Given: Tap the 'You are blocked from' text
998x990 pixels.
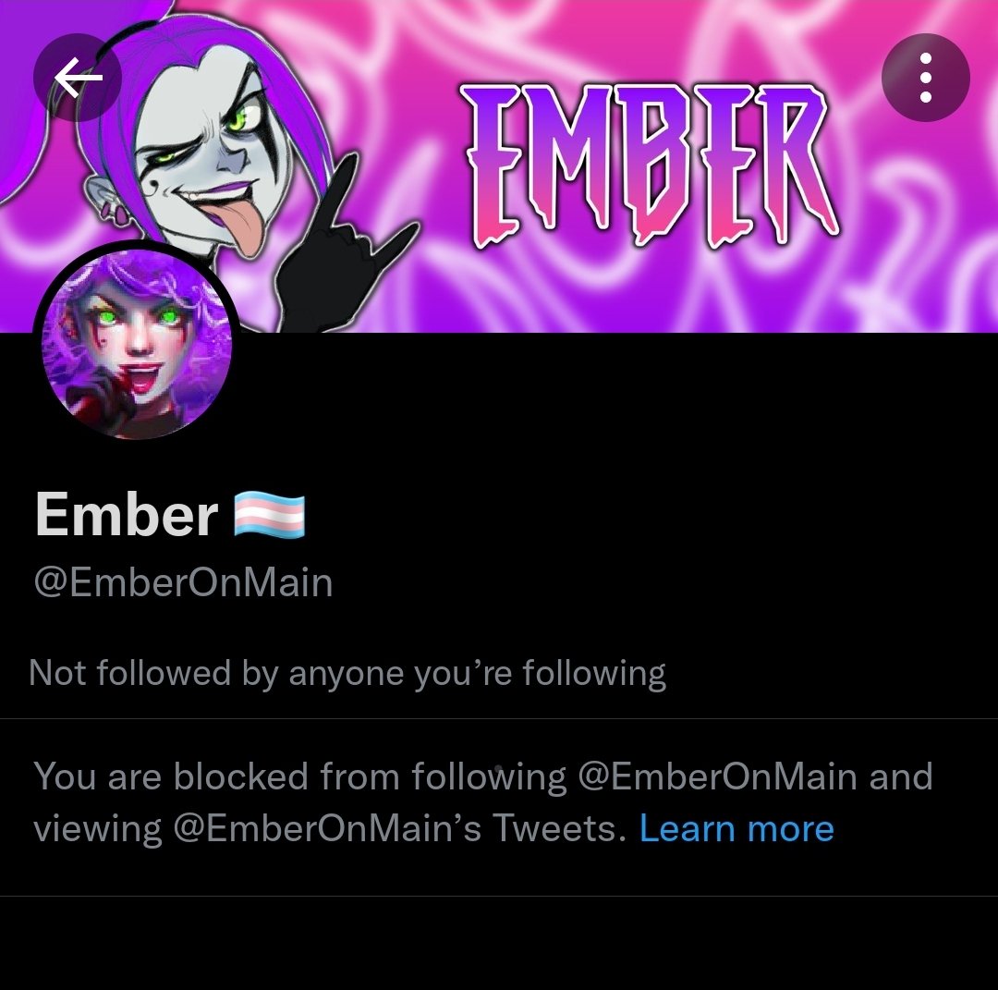Looking at the screenshot, I should [216, 776].
